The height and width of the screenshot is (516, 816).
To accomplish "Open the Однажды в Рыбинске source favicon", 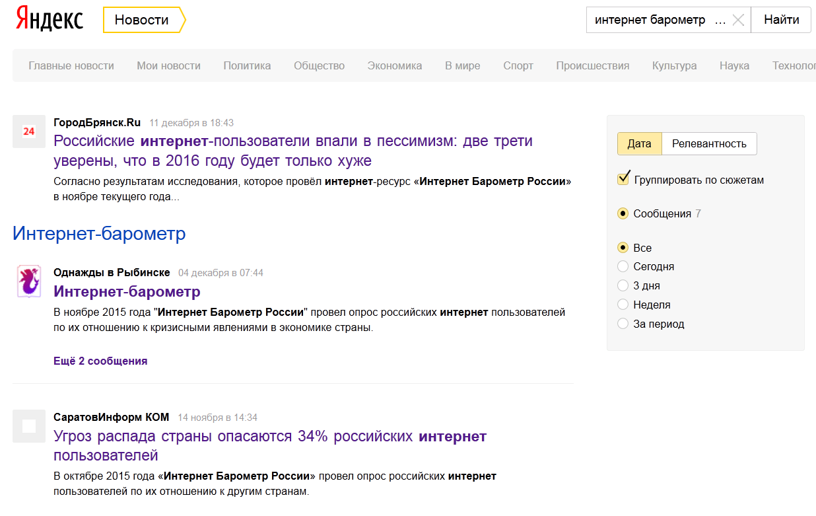I will [x=28, y=281].
